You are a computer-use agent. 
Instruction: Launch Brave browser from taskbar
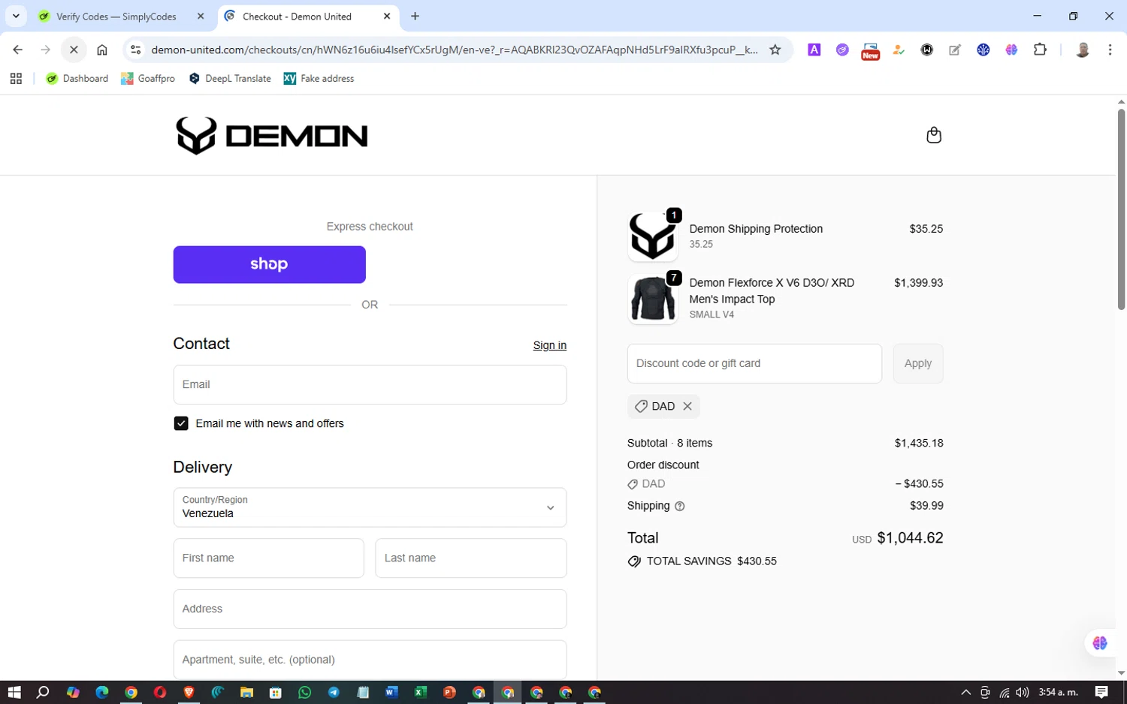pos(189,692)
